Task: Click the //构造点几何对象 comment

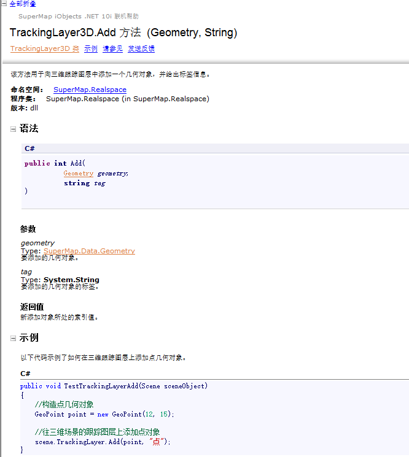Action: point(64,404)
